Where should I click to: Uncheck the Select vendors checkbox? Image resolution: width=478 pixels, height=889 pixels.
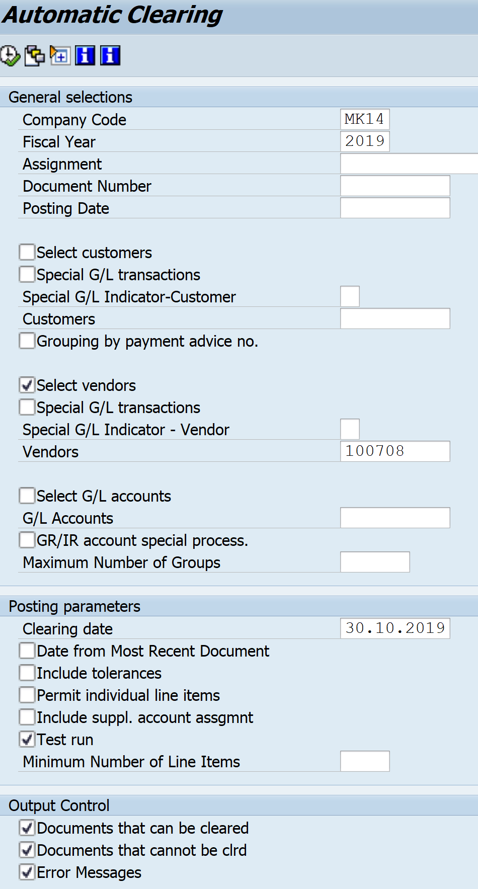[x=27, y=385]
